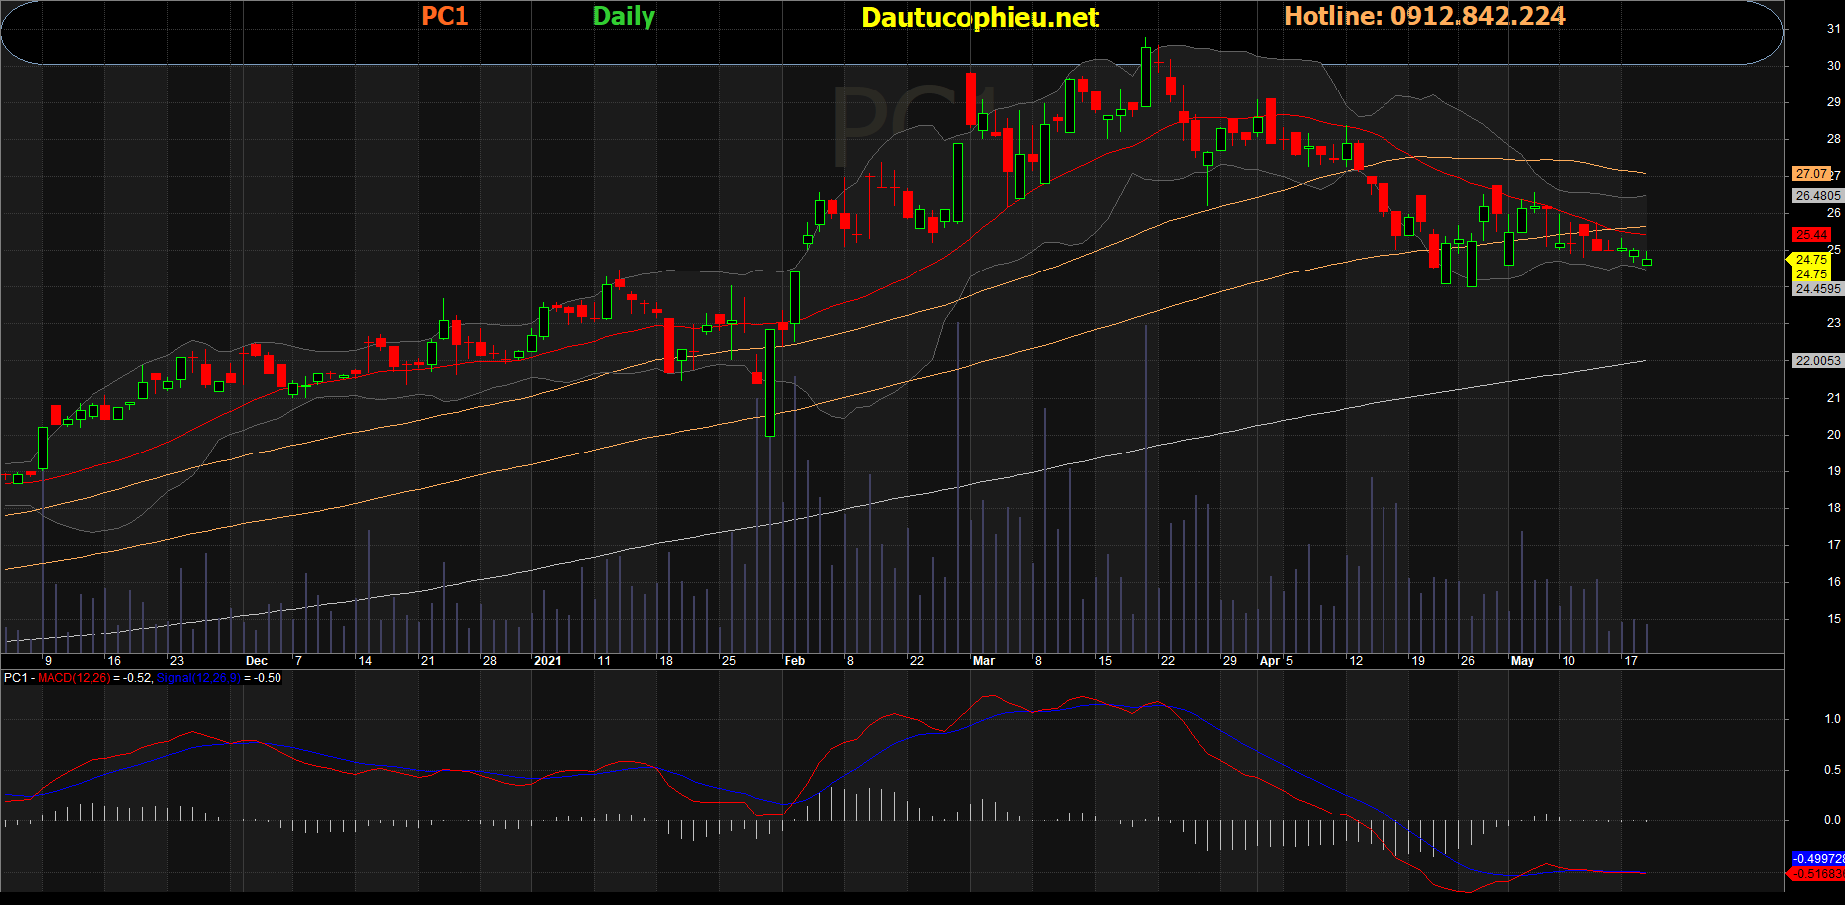Click the gray 24.4595 lower band tag
This screenshot has height=905, width=1845.
point(1817,289)
